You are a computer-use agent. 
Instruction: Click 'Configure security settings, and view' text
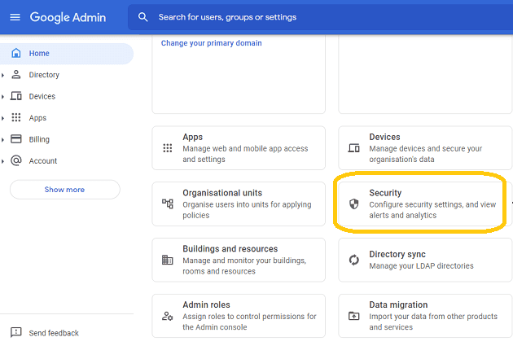(432, 204)
